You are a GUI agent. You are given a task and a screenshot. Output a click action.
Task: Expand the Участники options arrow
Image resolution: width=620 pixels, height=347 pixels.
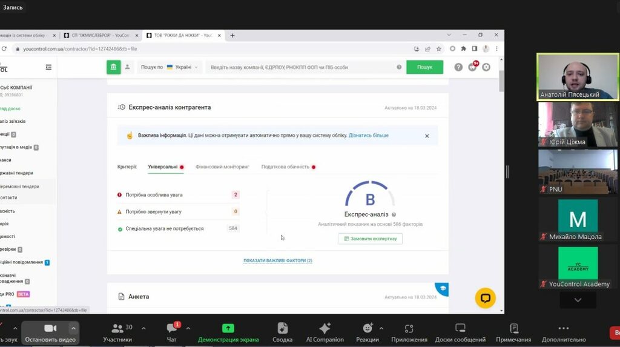pos(143,328)
